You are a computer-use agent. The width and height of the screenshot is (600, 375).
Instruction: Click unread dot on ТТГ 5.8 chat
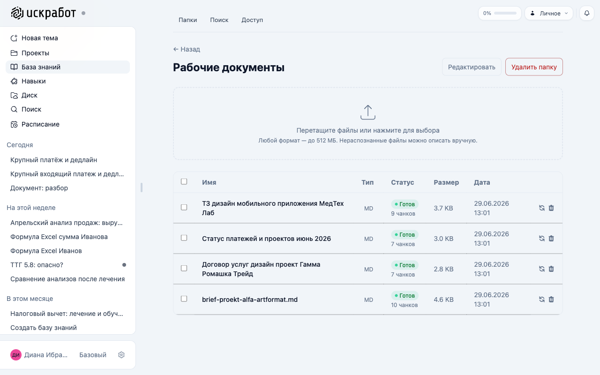(124, 265)
